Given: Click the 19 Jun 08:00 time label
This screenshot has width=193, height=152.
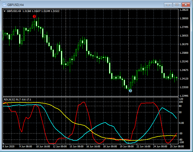Looking at the screenshot, I should pyautogui.click(x=127, y=147).
